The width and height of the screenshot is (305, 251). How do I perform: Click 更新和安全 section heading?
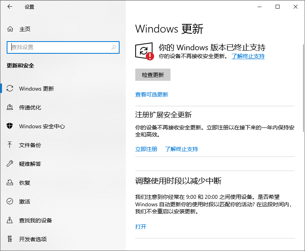(x=20, y=65)
